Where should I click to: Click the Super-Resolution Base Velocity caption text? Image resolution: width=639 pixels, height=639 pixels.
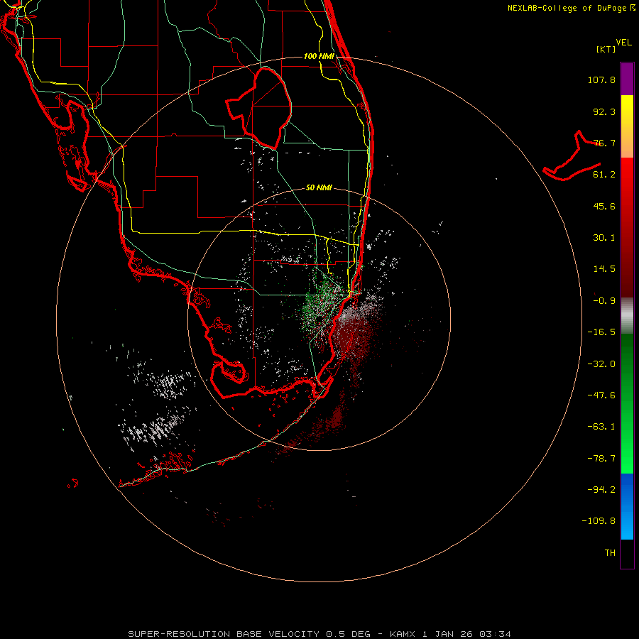tap(319, 634)
